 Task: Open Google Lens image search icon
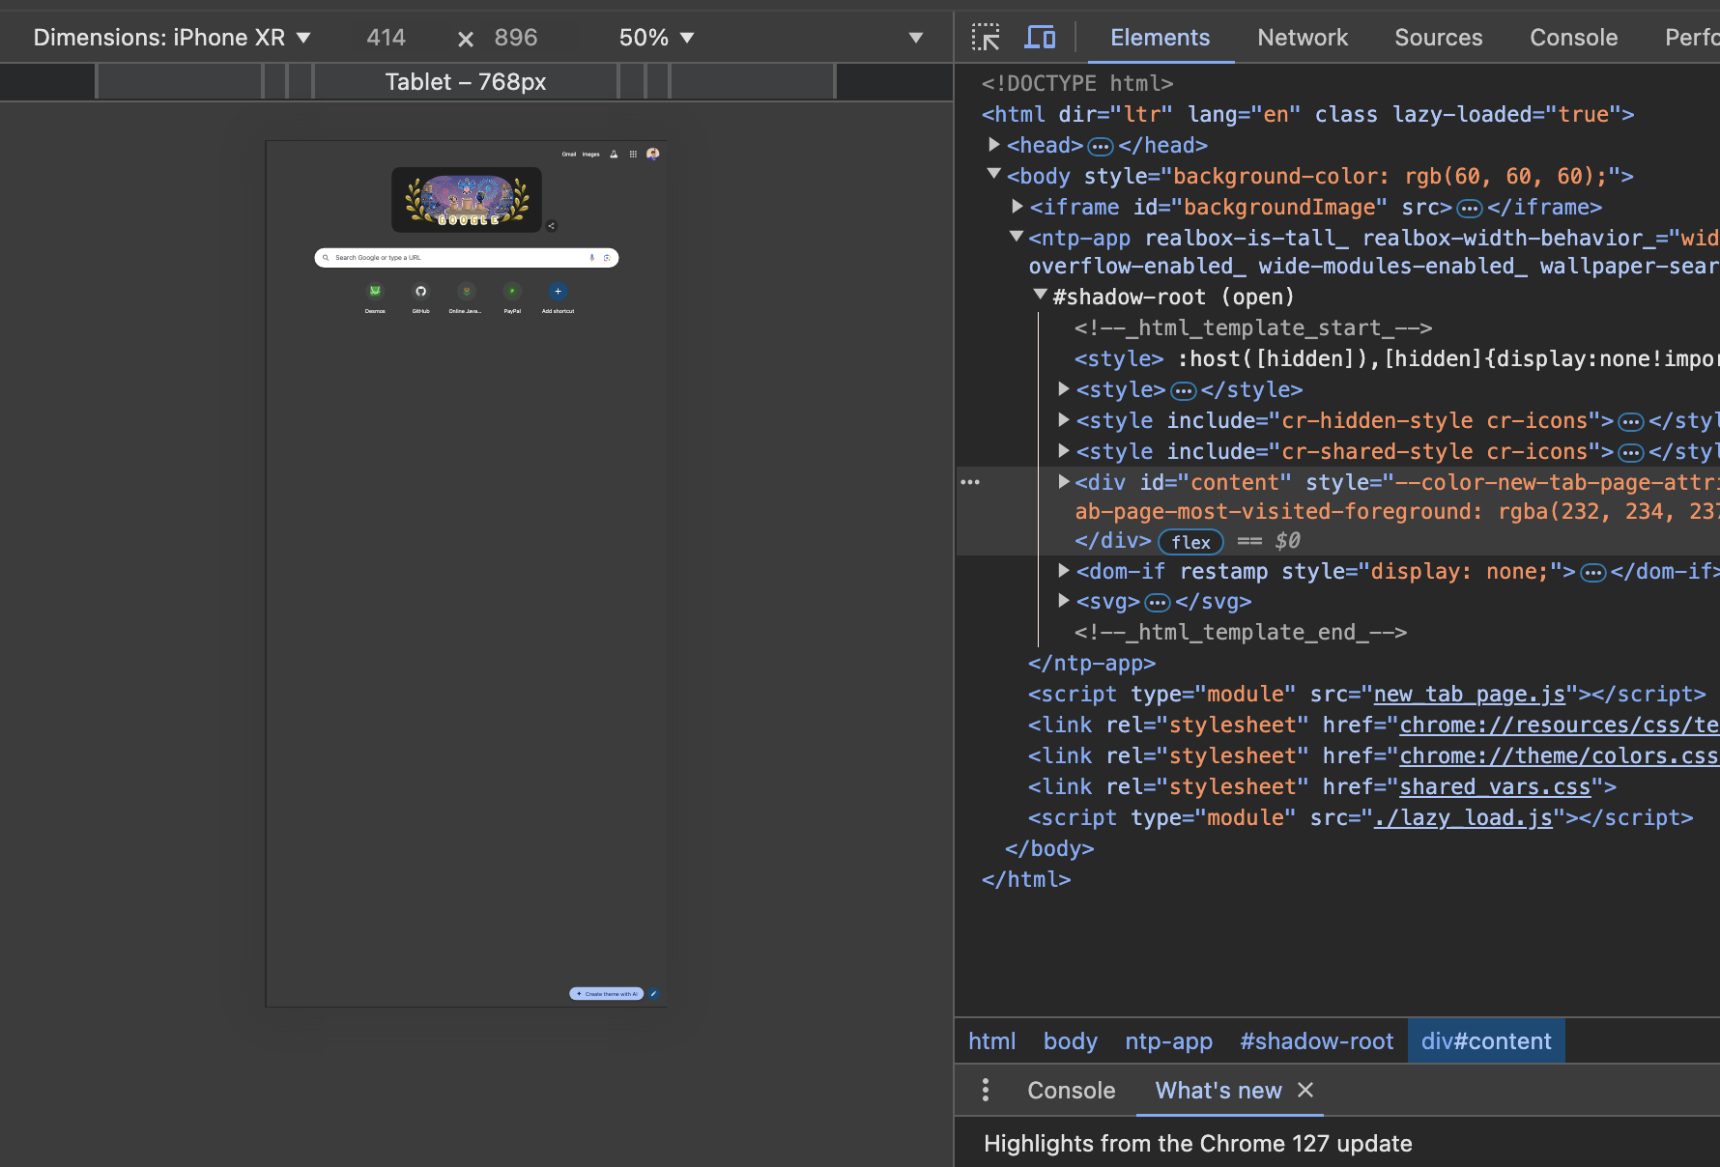point(607,258)
